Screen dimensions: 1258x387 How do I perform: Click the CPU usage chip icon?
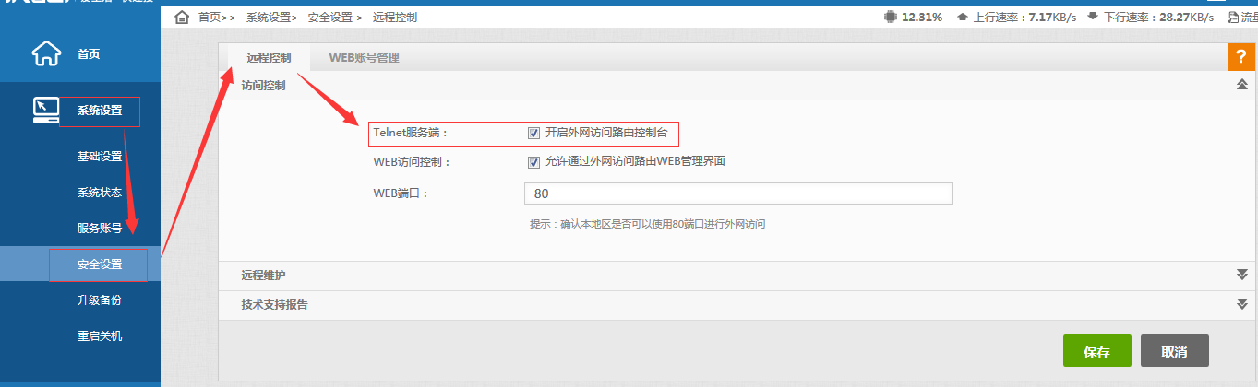click(890, 17)
